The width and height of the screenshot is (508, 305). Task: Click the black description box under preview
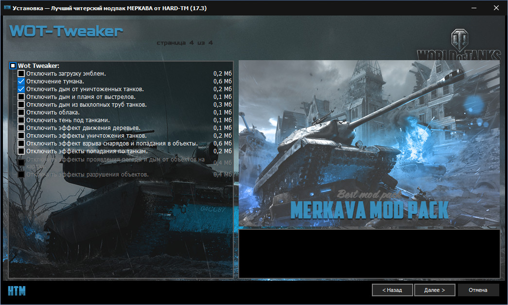click(x=369, y=254)
